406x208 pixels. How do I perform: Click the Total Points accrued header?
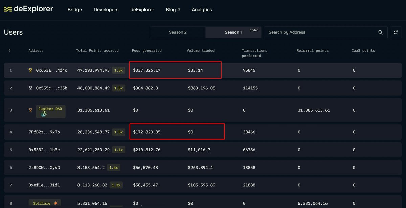97,51
